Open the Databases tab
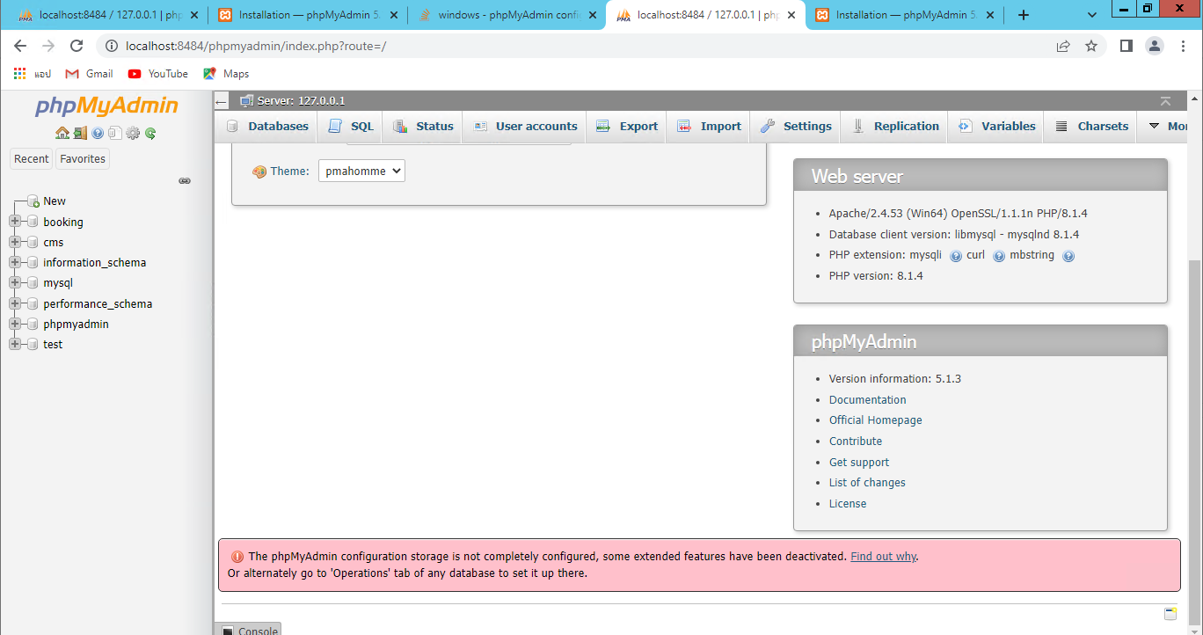 coord(267,126)
